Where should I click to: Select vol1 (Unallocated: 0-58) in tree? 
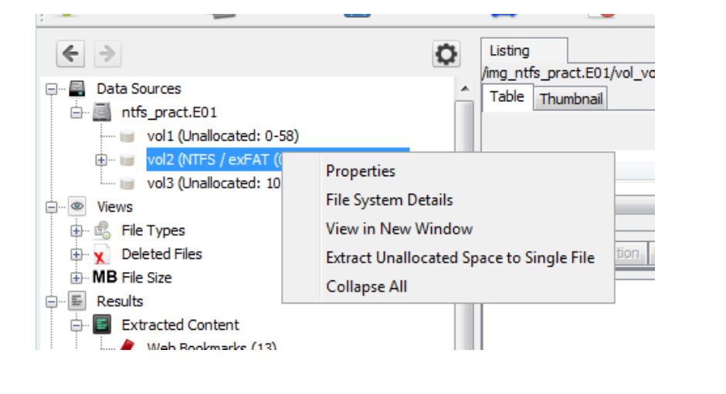(222, 136)
